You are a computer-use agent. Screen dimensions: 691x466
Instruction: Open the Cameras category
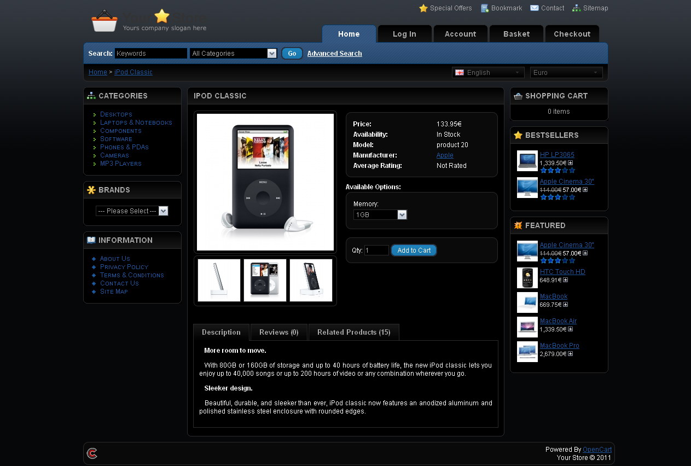click(114, 155)
